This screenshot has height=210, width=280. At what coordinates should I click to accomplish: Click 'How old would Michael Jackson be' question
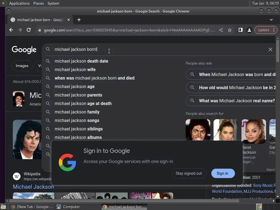231,87
